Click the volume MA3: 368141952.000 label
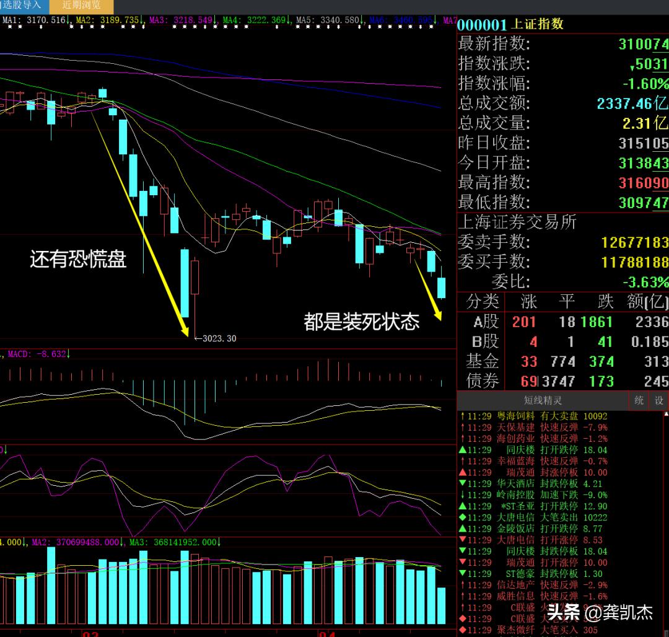Screen dimensions: 669x637 pos(173,542)
